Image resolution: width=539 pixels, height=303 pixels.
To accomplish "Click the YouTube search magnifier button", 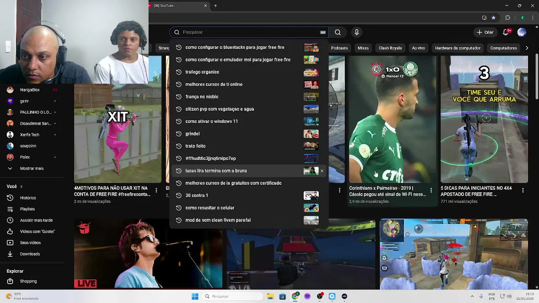I will tap(338, 32).
